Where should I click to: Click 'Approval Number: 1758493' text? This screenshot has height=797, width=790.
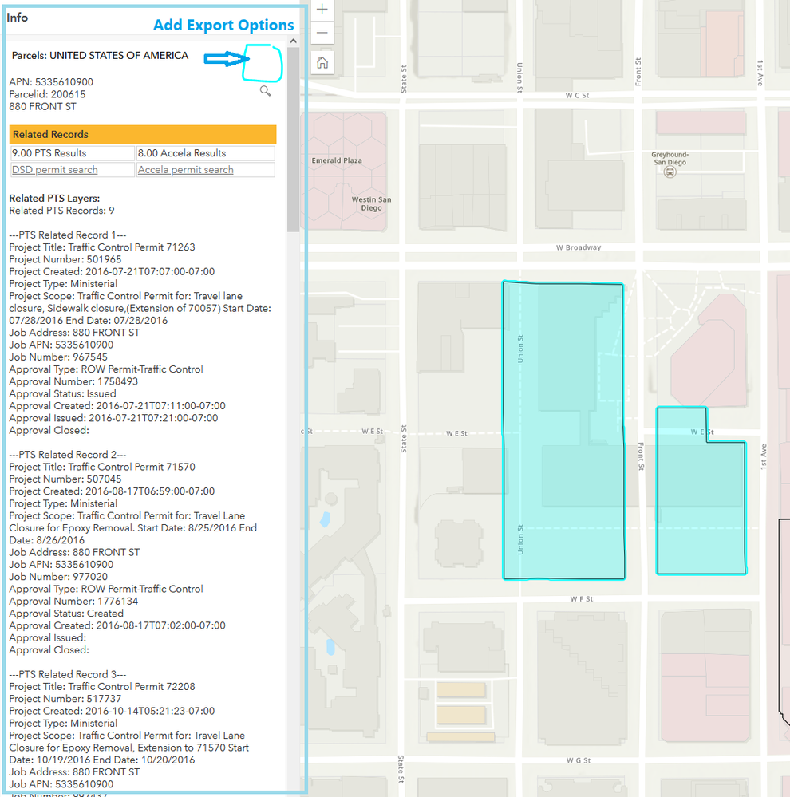73,381
